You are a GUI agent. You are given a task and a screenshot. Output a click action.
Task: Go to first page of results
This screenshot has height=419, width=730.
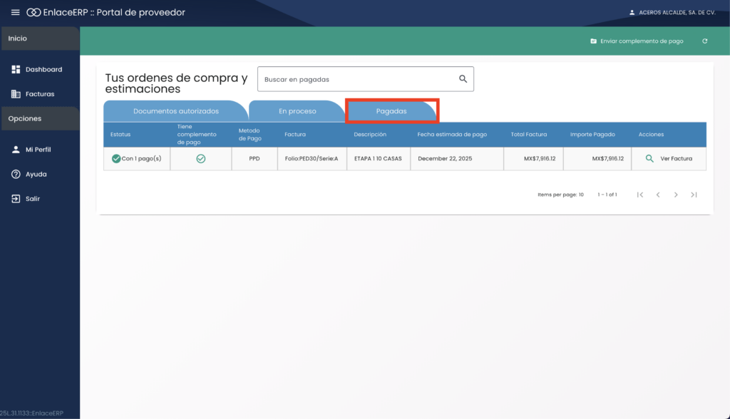tap(640, 195)
